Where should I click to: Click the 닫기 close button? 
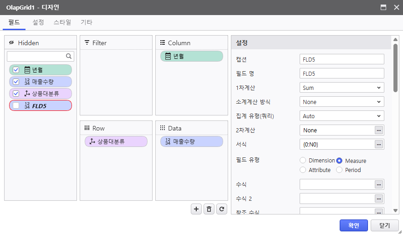coord(385,225)
